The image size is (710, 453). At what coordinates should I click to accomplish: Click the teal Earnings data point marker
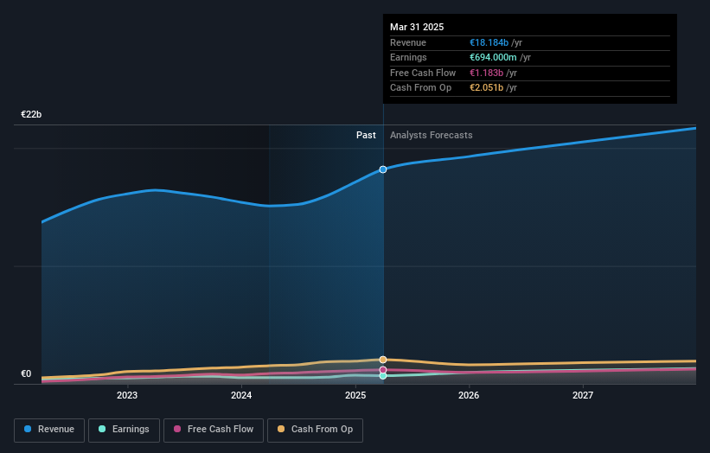pyautogui.click(x=383, y=375)
